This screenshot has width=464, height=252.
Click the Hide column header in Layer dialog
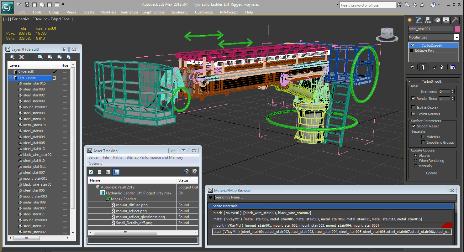(x=65, y=65)
